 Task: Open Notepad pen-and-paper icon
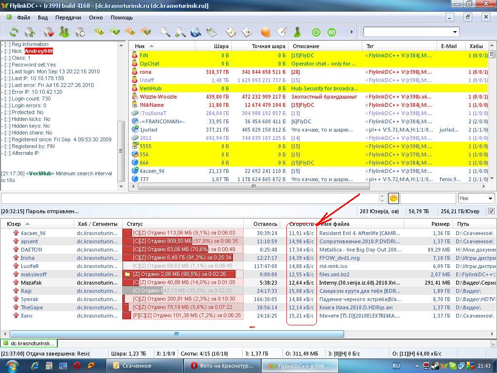[282, 32]
